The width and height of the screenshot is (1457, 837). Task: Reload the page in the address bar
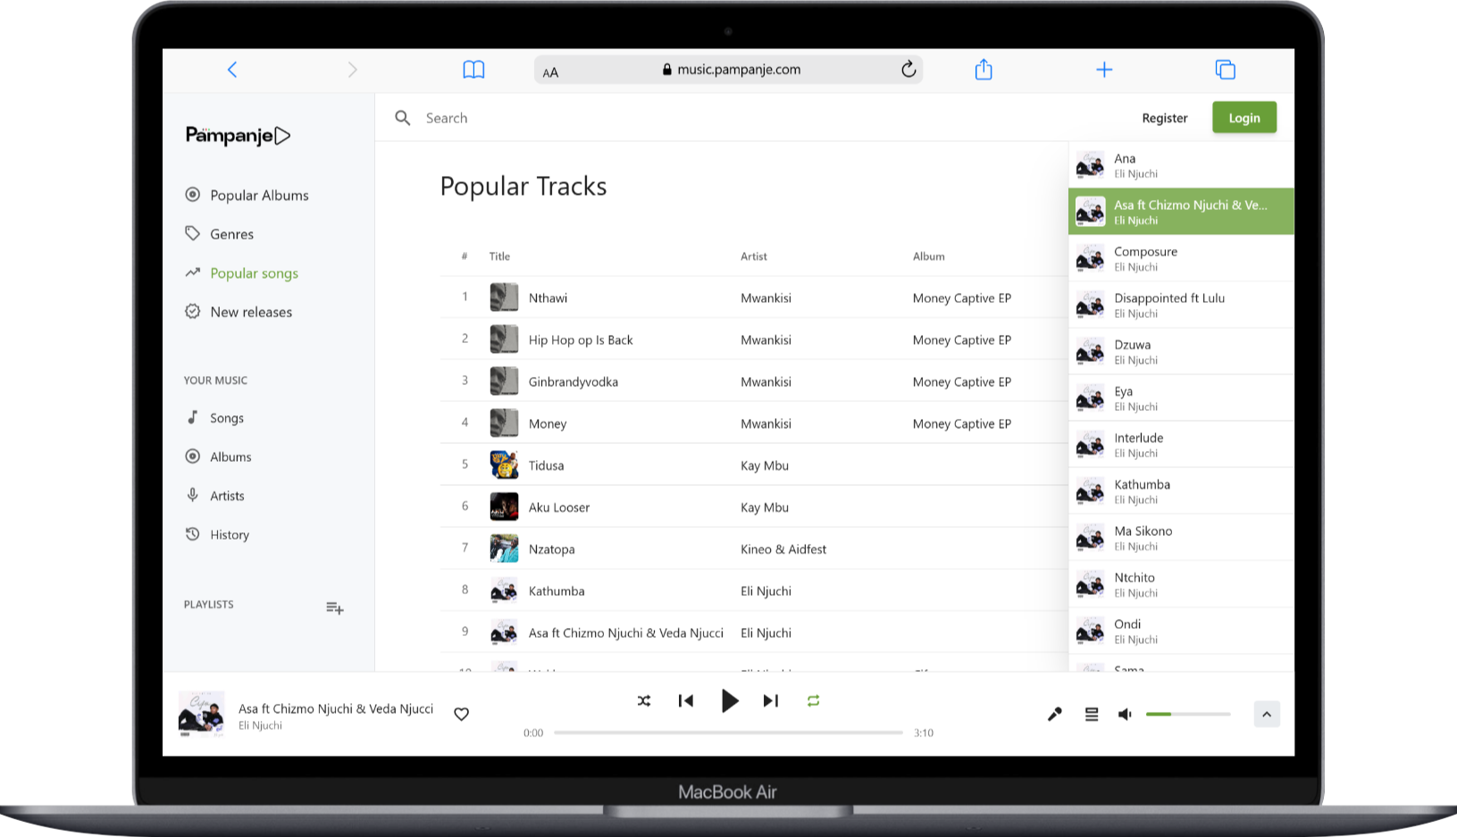909,70
